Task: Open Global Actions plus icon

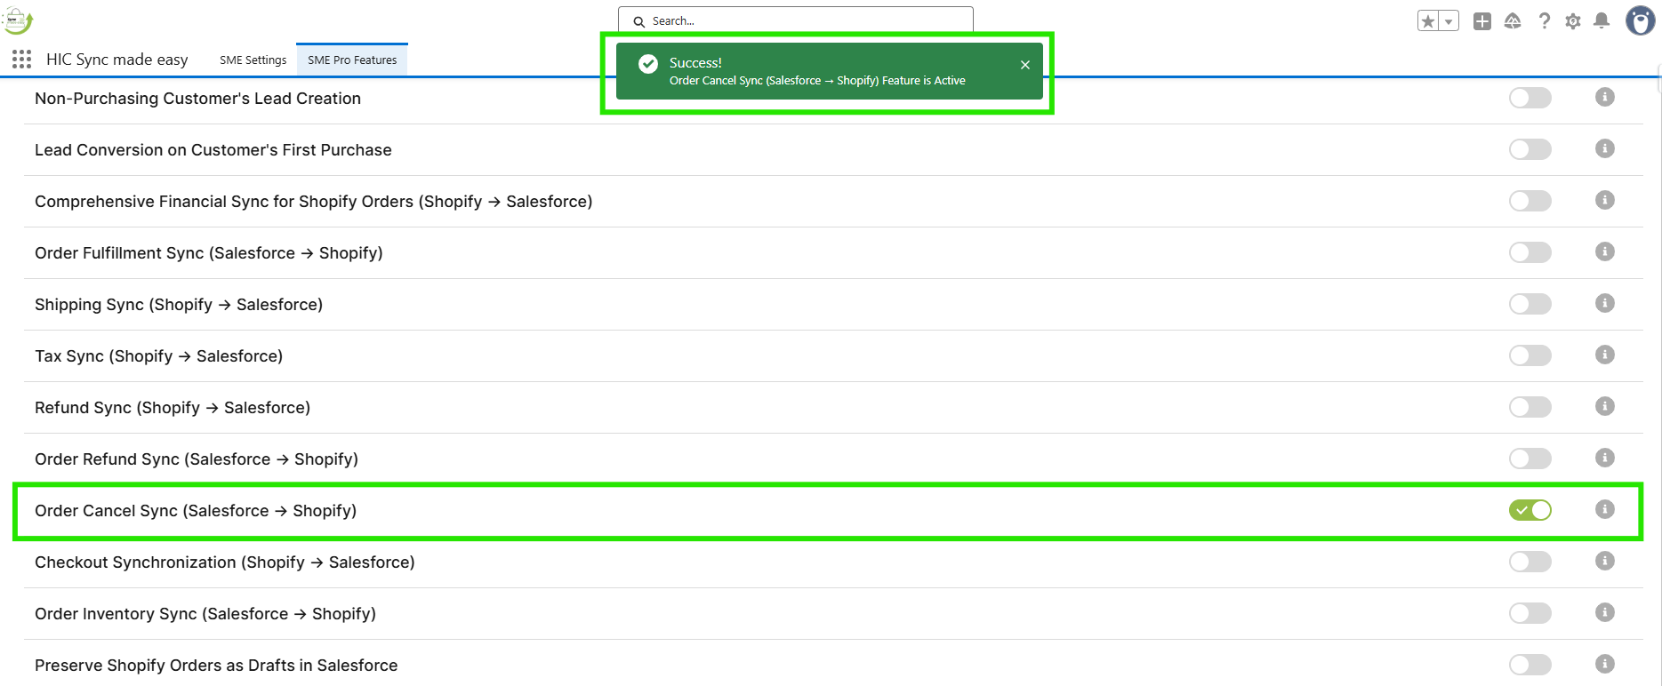Action: click(x=1482, y=21)
